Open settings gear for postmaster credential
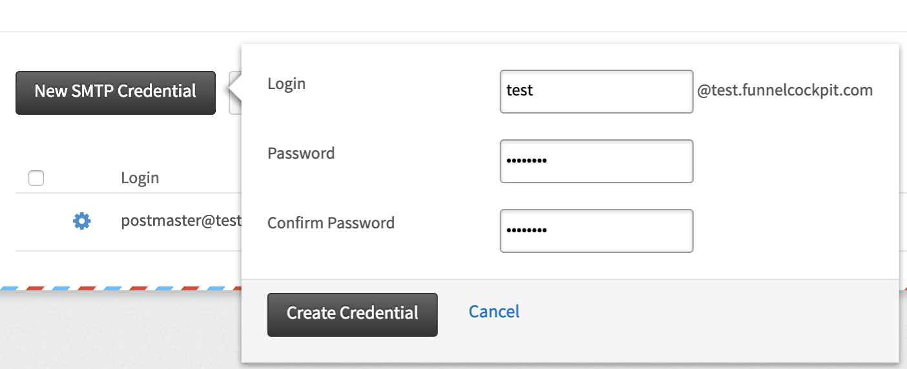Viewport: 907px width, 369px height. coord(81,221)
